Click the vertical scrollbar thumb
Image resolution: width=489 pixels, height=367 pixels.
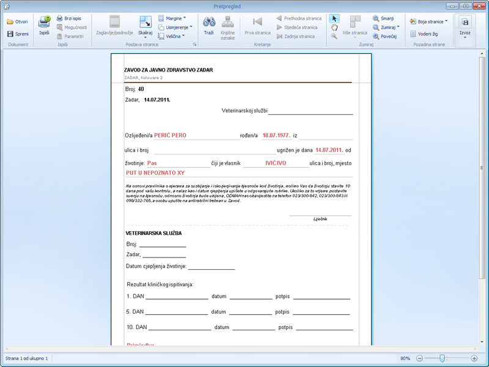tap(482, 168)
